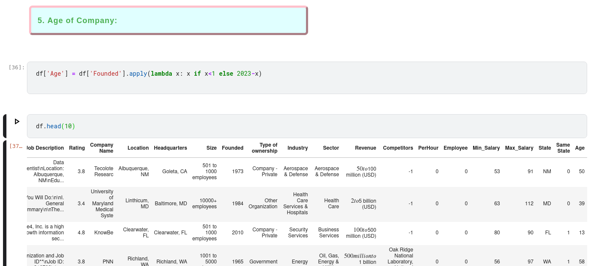Click inside the df.head(10) code cell
The height and width of the screenshot is (266, 591).
tap(299, 126)
